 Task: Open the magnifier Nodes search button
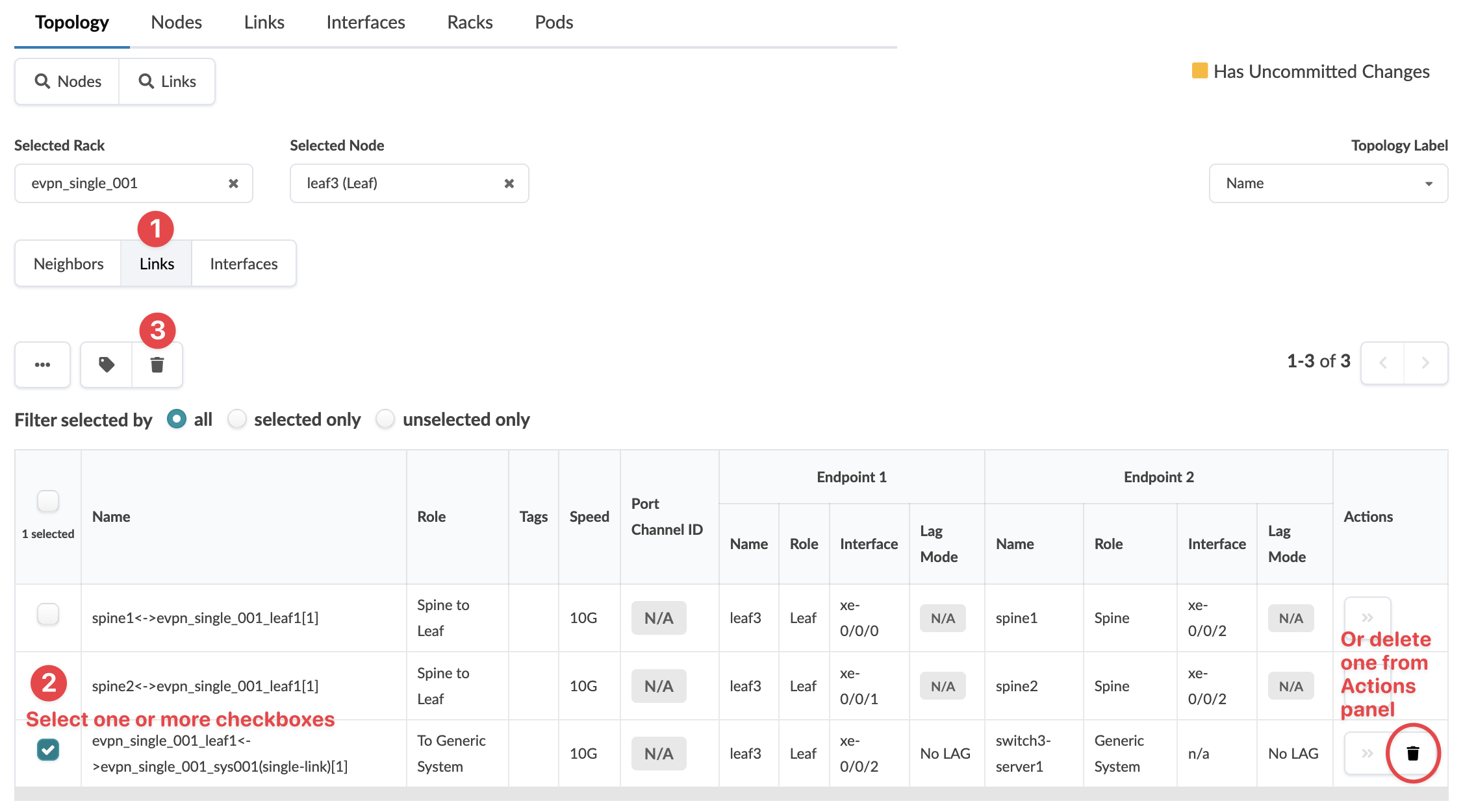pos(68,81)
